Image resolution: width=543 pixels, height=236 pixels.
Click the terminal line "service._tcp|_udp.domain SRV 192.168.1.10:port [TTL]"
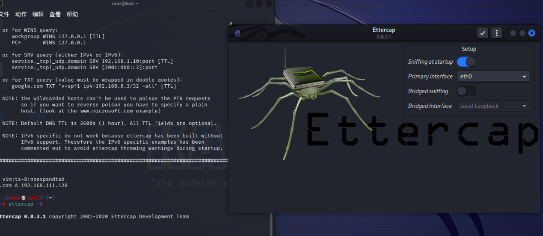coord(92,61)
